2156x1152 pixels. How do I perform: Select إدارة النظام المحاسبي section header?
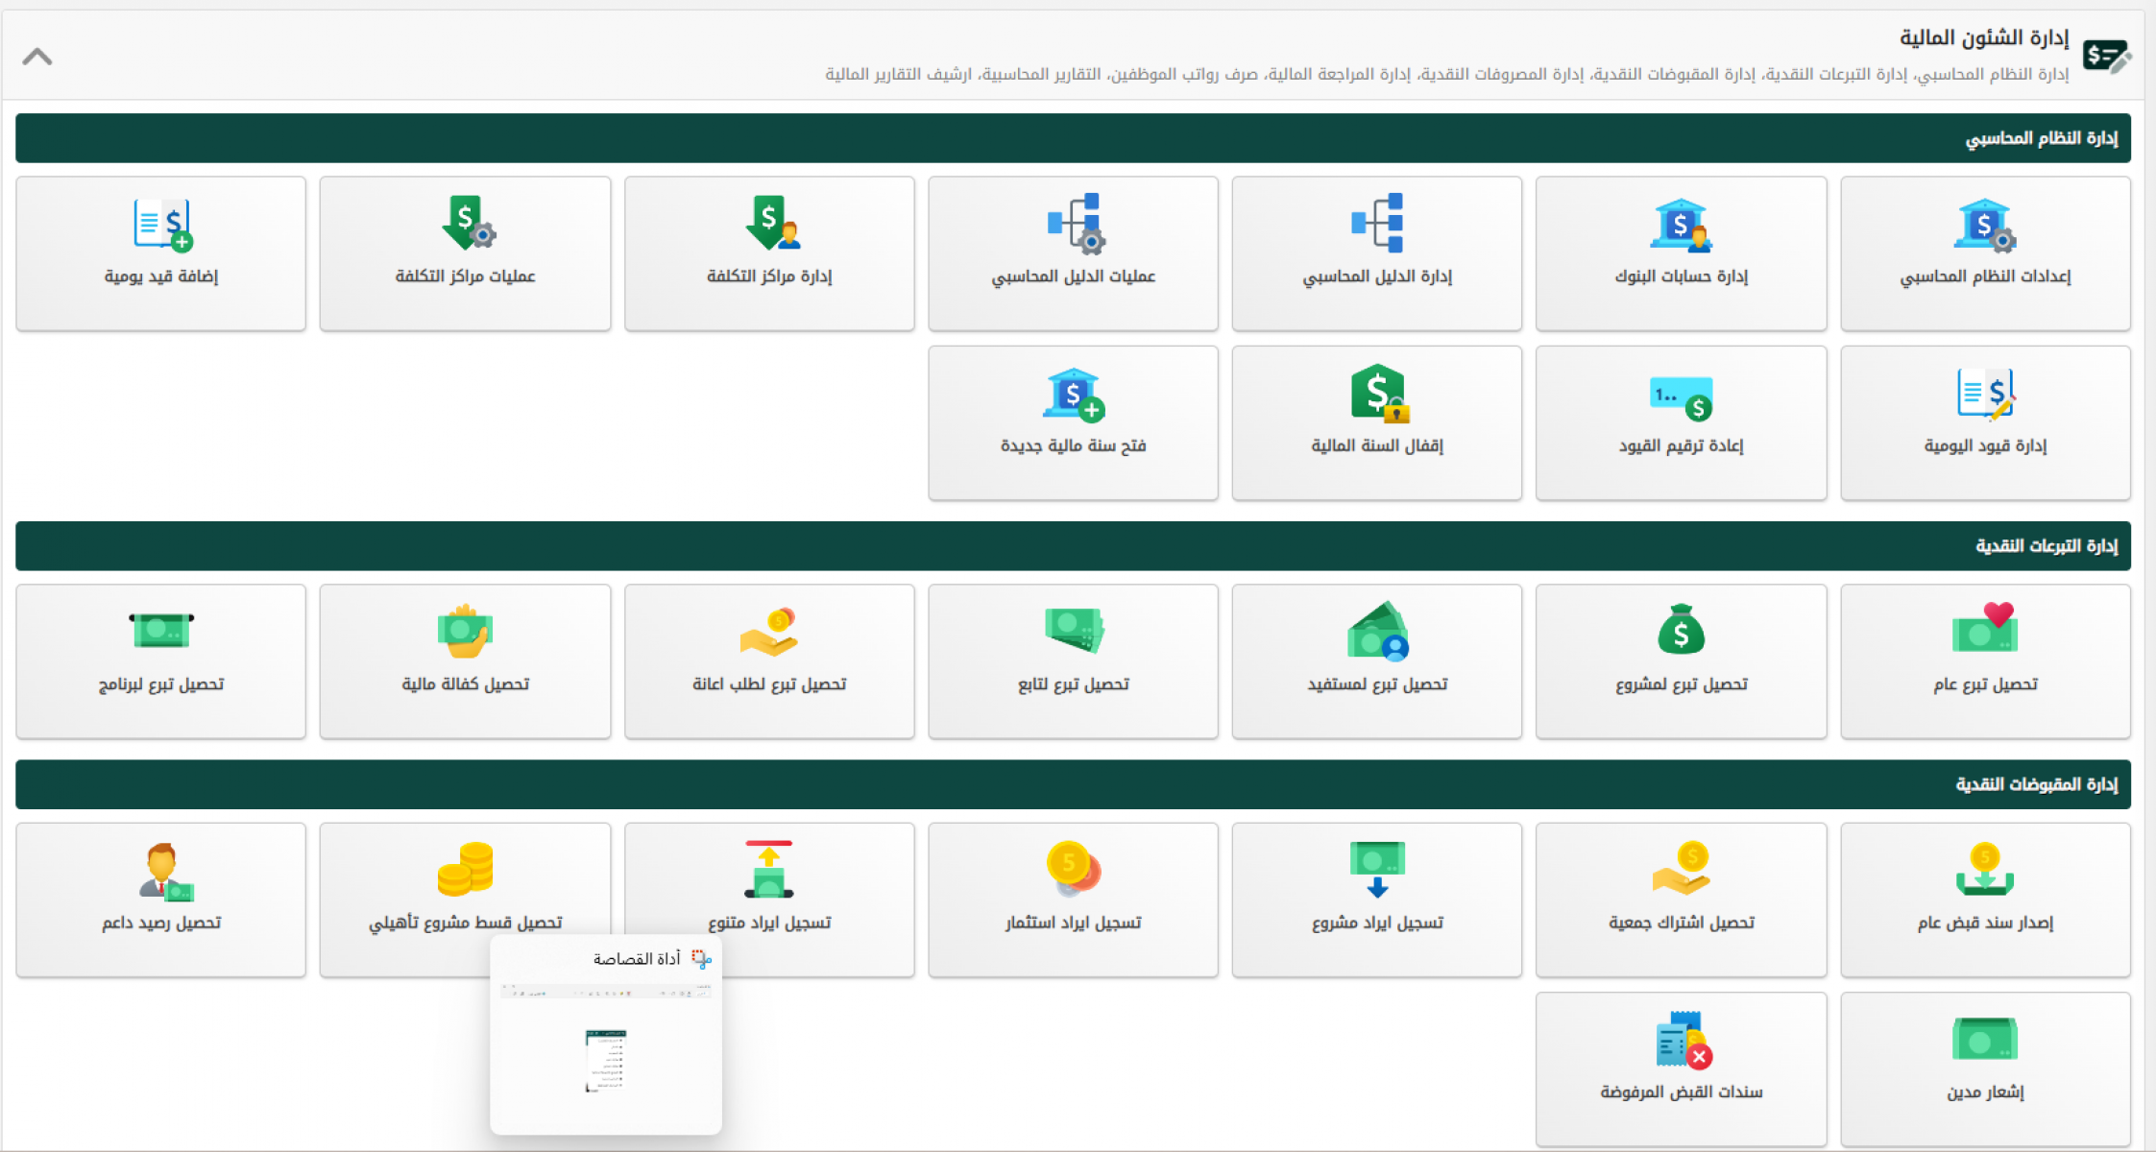(2041, 138)
